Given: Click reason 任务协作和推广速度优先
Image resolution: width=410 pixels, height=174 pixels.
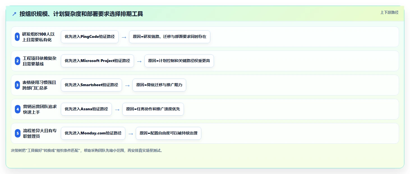Looking at the screenshot, I should pyautogui.click(x=153, y=109).
